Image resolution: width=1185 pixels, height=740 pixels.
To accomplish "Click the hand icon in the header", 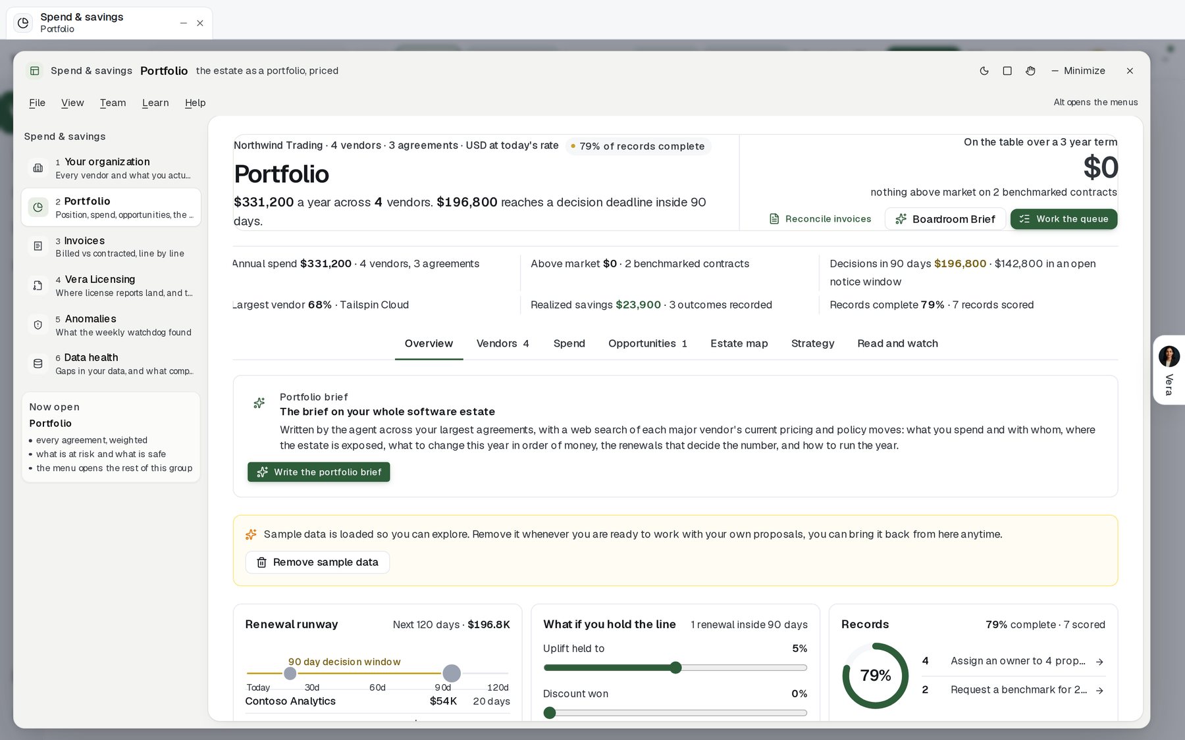I will pyautogui.click(x=1030, y=71).
